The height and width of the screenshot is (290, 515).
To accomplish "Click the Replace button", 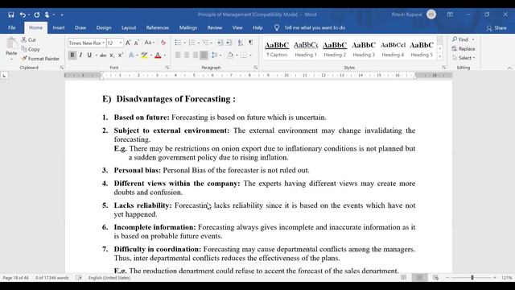I will (463, 48).
